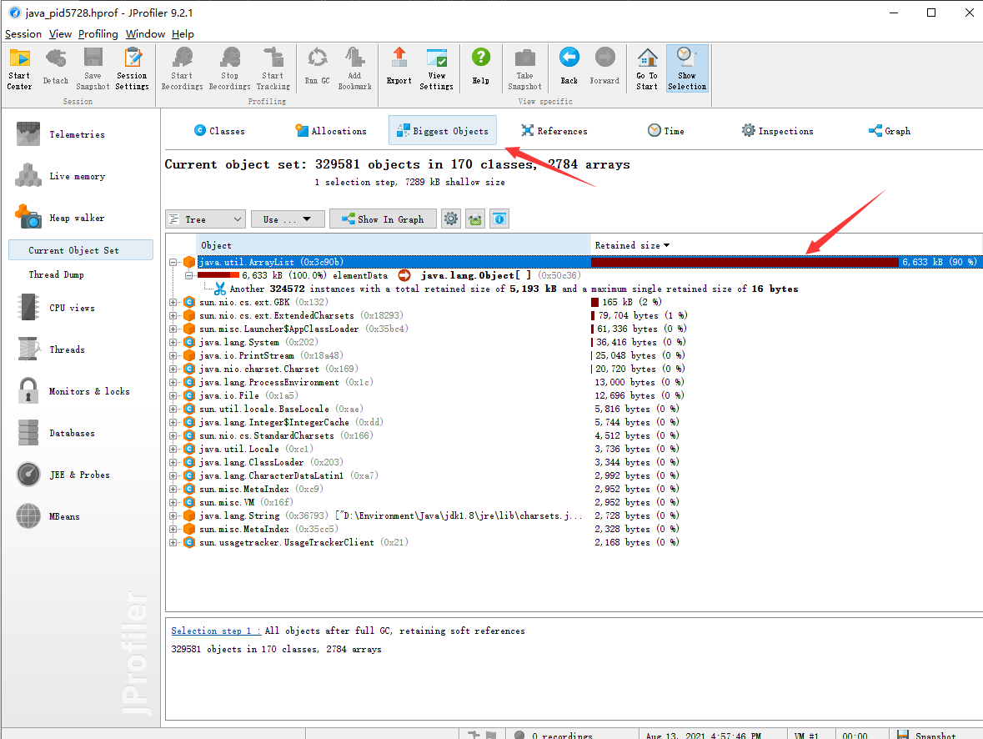This screenshot has height=739, width=983.
Task: Open Telemetries in the sidebar
Action: coord(61,134)
